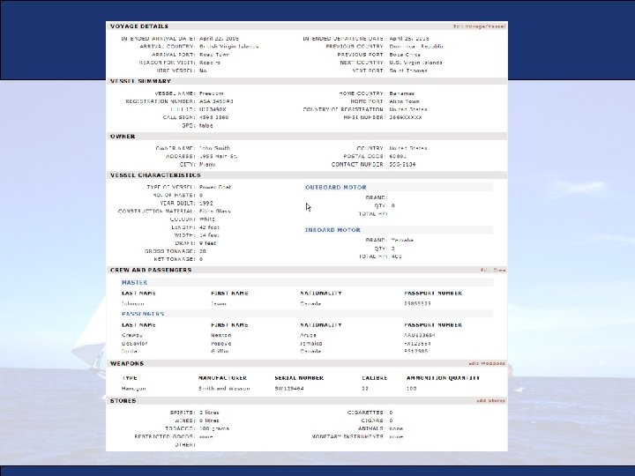635x476 pixels.
Task: Click next country value U.S. Virgin Islands
Action: [416, 63]
